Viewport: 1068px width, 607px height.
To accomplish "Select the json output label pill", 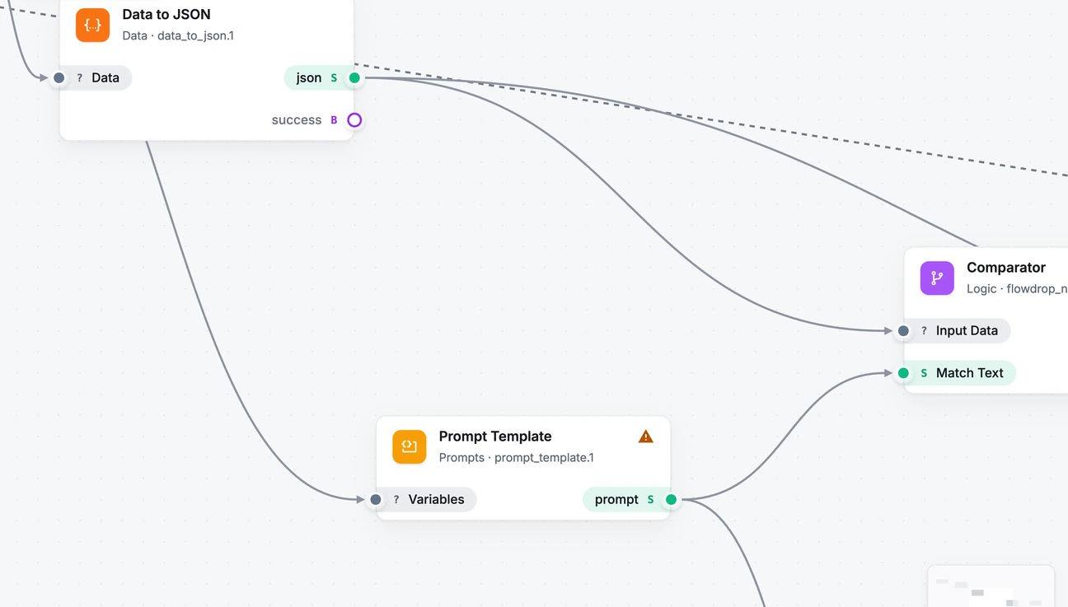I will pos(319,78).
